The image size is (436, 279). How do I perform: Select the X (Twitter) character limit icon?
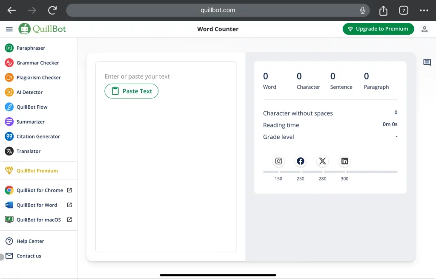[x=322, y=161]
